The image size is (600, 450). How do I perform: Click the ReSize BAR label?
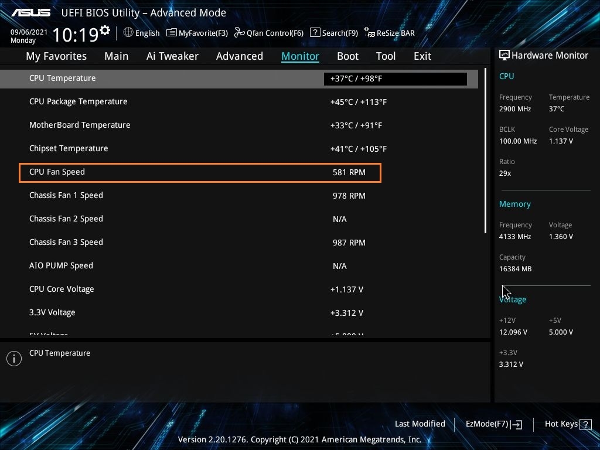point(396,33)
